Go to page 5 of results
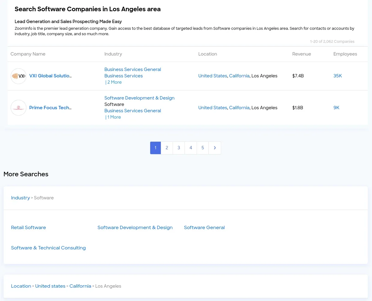Image resolution: width=372 pixels, height=301 pixels. click(203, 148)
